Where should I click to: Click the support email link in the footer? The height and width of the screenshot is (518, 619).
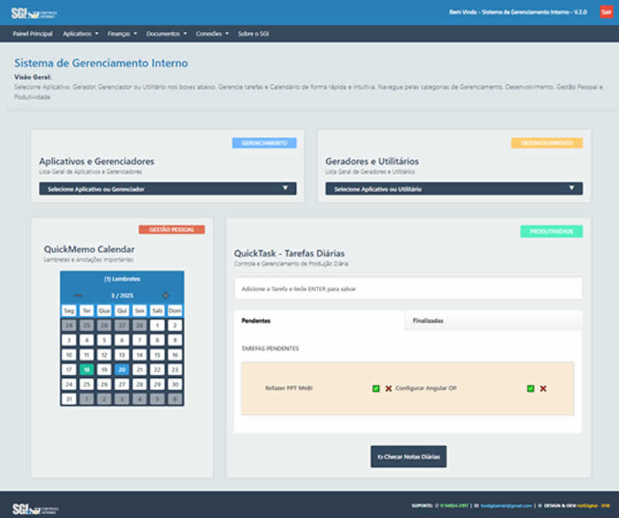[500, 506]
